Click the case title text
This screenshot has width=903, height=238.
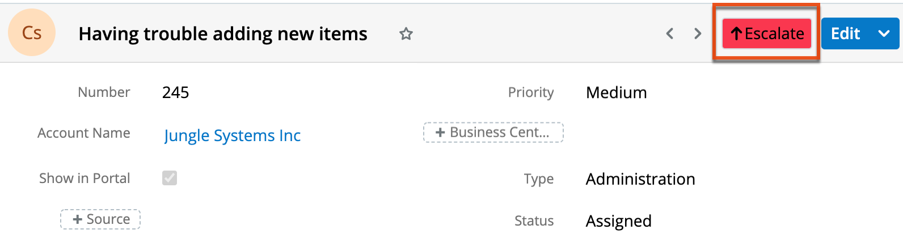[223, 34]
